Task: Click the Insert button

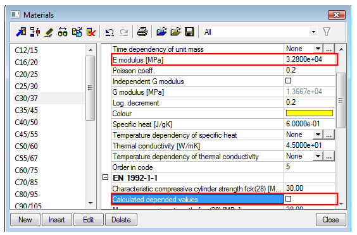Action: (57, 220)
